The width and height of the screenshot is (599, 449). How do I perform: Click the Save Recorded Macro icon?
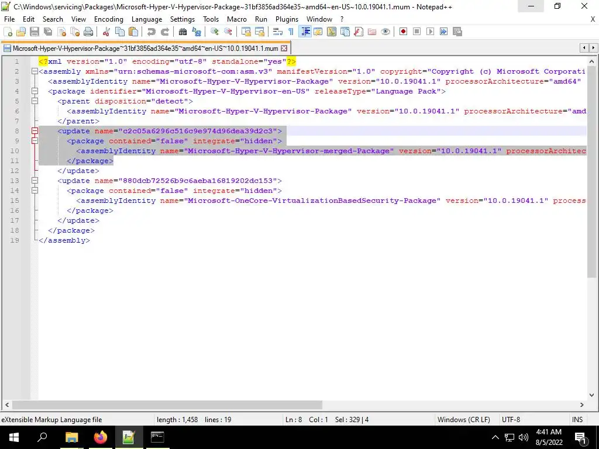point(457,32)
